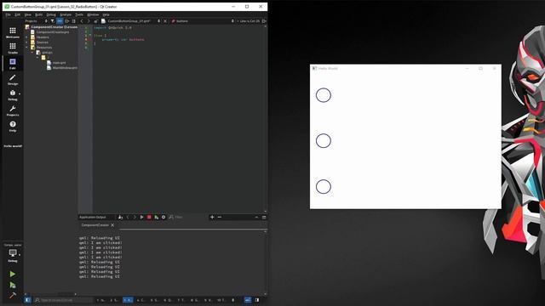This screenshot has height=306, width=545.
Task: Click the green Run button
Action: coord(13,274)
